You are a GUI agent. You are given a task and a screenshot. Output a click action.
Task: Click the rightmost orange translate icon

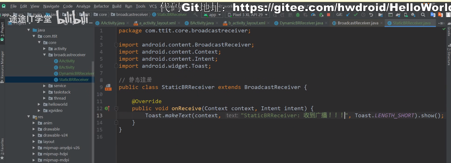pos(440,15)
